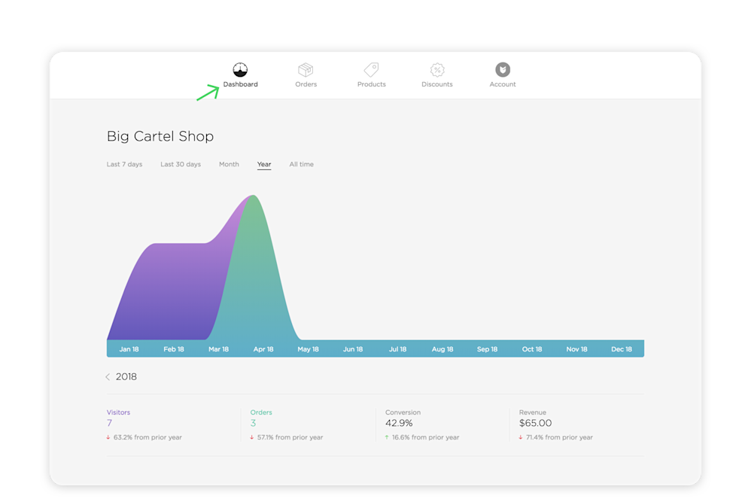
Task: Click the red down arrow beside 63.2%
Action: click(108, 437)
